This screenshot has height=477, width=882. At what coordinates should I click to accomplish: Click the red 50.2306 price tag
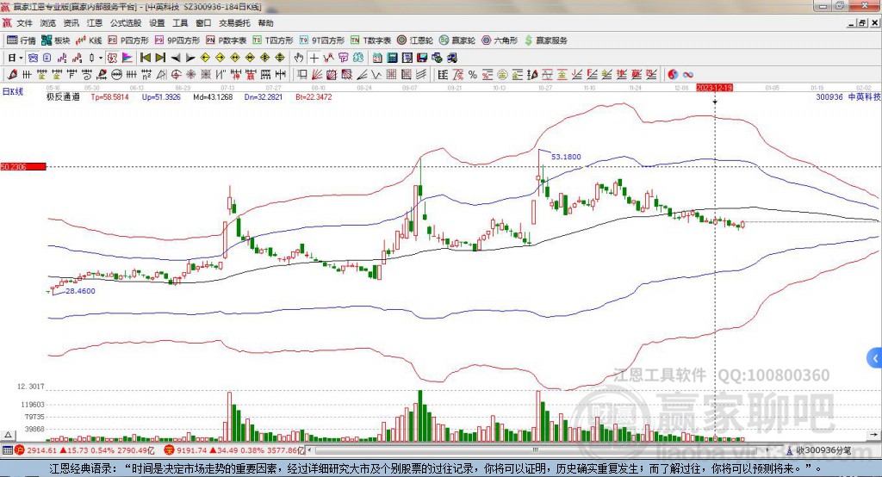pos(23,166)
